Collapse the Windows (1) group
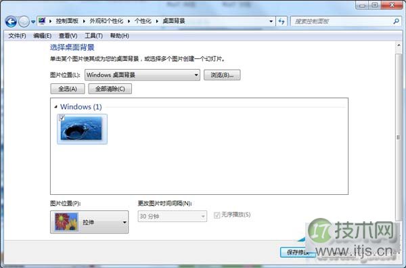406x268 pixels. coord(55,107)
